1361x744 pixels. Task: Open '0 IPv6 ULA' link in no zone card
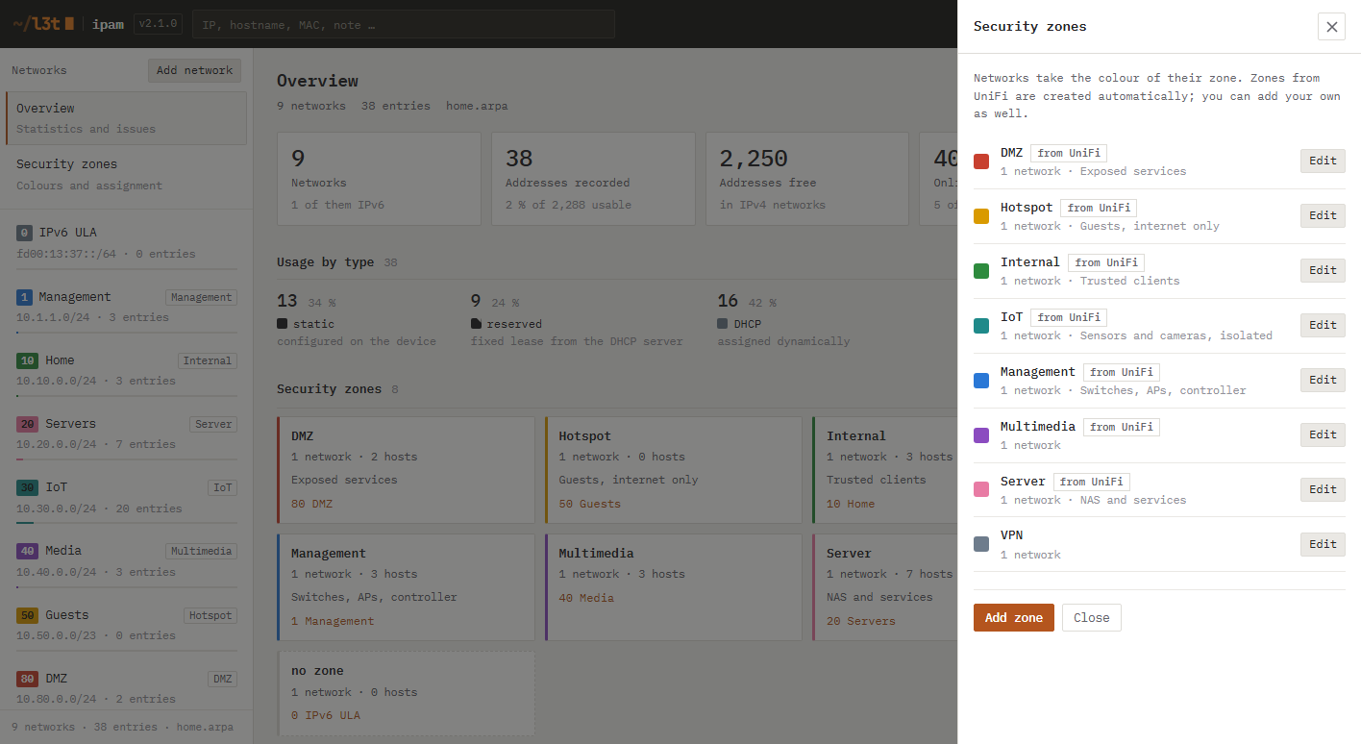(x=325, y=715)
